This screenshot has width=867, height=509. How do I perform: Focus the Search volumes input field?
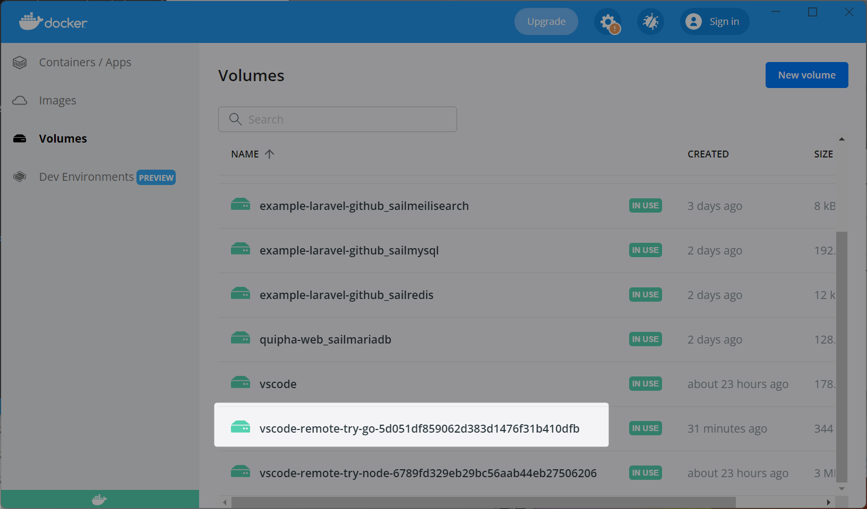click(338, 119)
